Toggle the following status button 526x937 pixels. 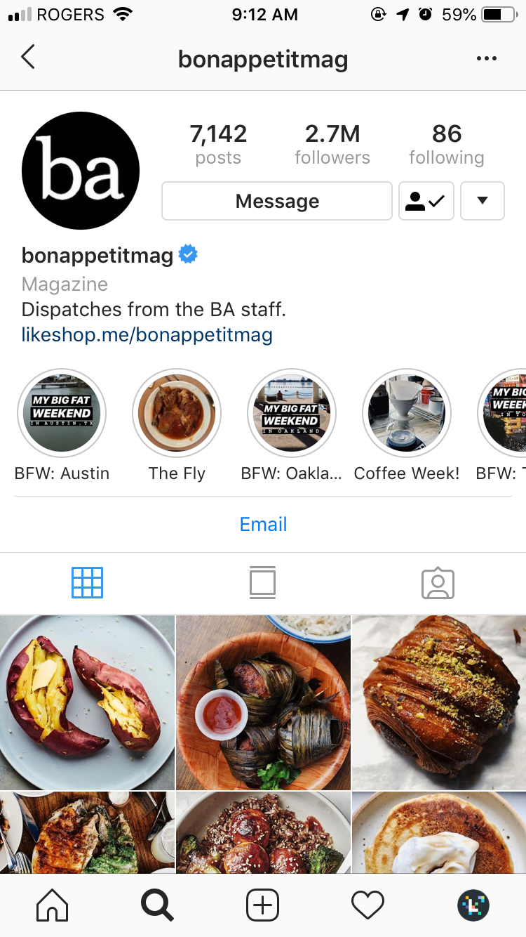426,201
